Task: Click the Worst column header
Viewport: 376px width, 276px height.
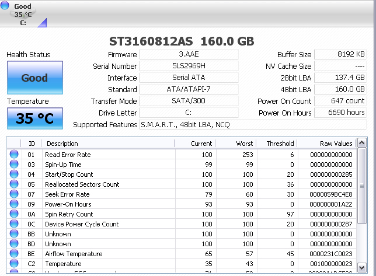Action: pos(236,144)
